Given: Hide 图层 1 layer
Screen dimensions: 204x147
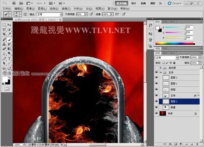Looking at the screenshot, I should [x=156, y=83].
